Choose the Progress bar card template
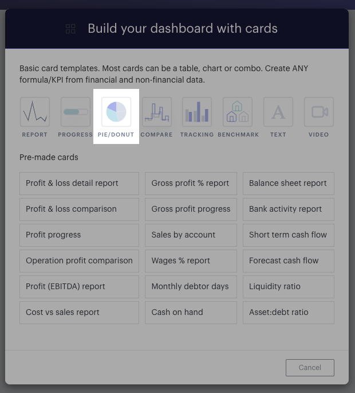The image size is (355, 393). [x=76, y=112]
